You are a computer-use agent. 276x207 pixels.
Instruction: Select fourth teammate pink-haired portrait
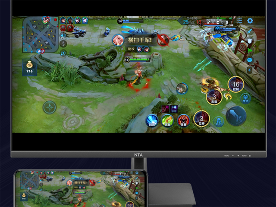(x=85, y=20)
